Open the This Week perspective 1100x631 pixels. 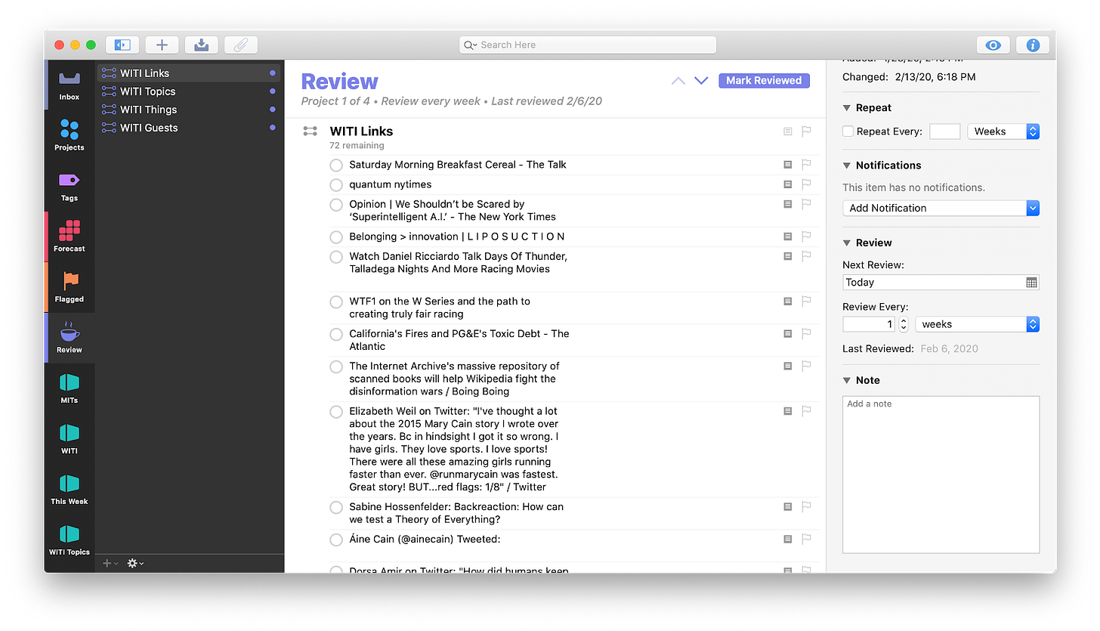pyautogui.click(x=70, y=490)
